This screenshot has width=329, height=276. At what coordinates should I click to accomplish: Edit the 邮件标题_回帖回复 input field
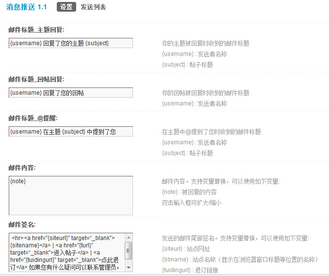(x=71, y=93)
